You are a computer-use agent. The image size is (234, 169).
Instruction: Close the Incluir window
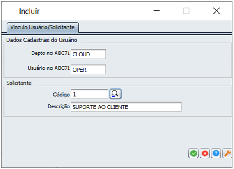coord(216,11)
